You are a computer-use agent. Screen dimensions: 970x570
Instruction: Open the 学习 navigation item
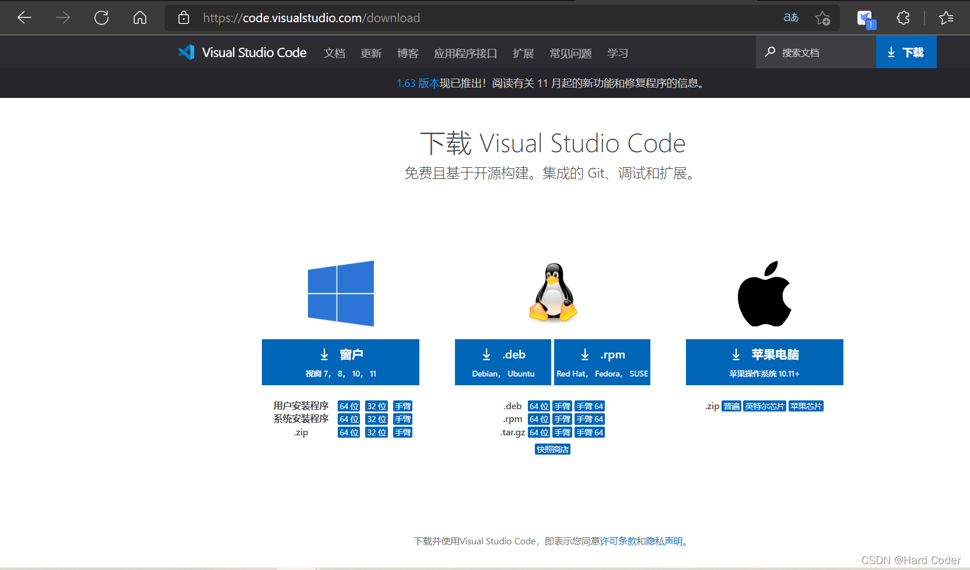coord(618,53)
